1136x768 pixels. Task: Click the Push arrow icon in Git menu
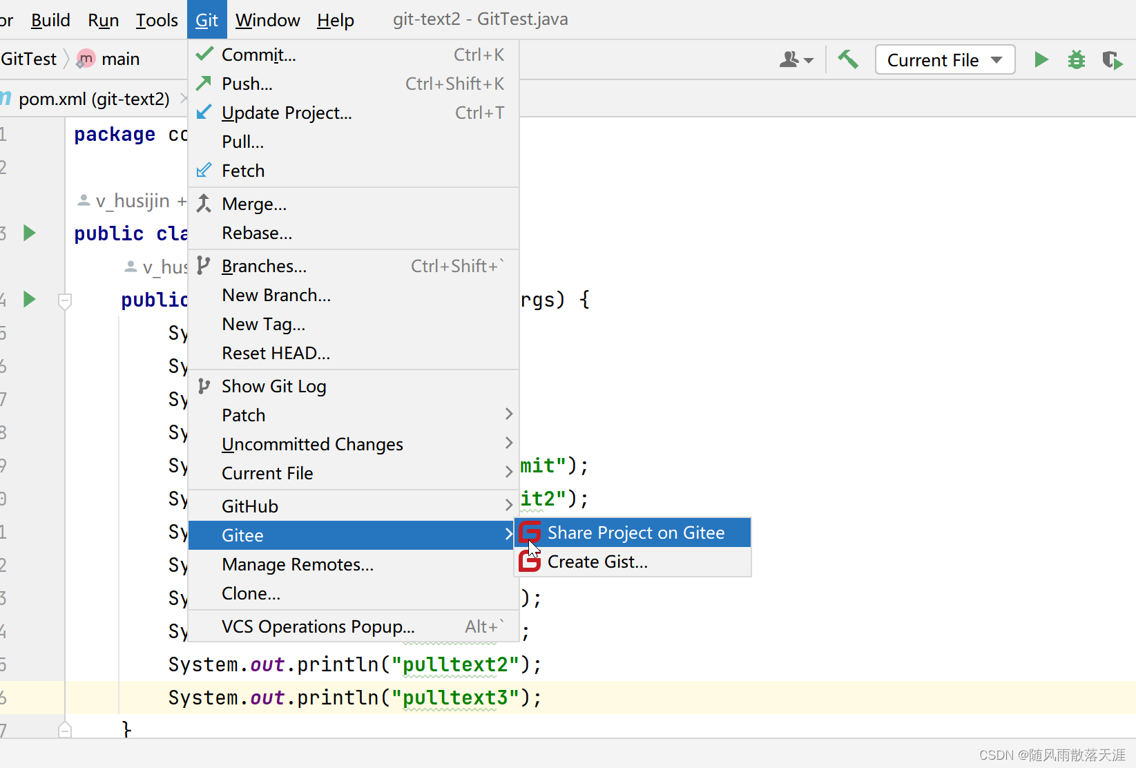(x=204, y=83)
